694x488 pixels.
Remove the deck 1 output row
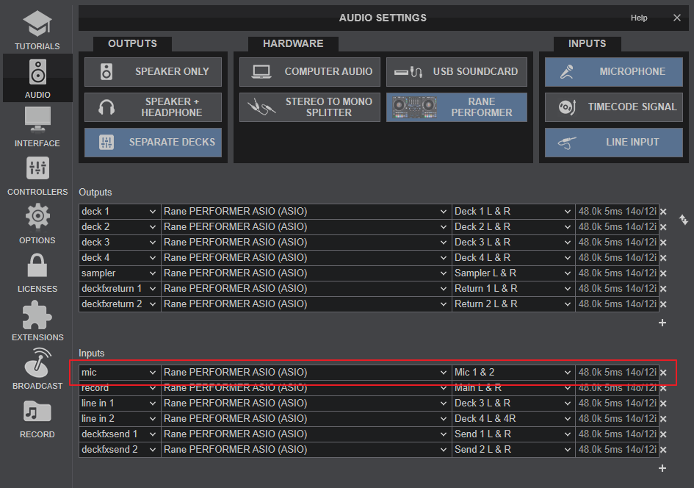click(663, 212)
